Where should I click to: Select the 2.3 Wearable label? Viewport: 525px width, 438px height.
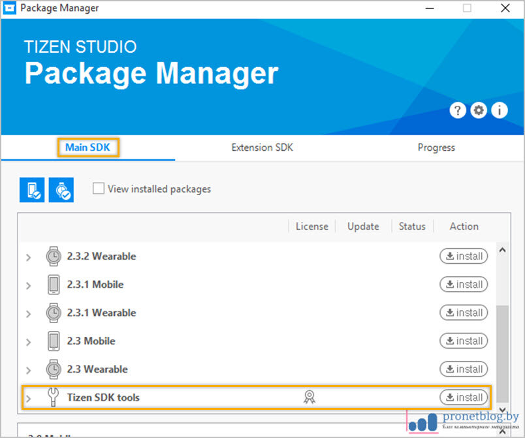(97, 369)
